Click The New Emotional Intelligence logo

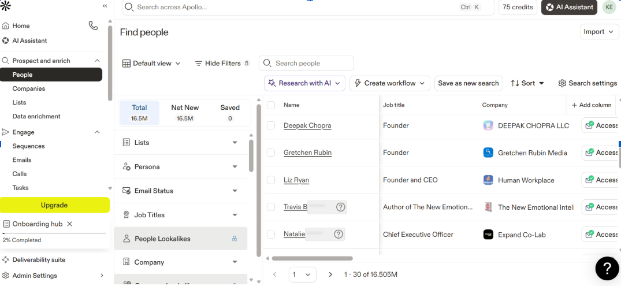[x=488, y=207]
